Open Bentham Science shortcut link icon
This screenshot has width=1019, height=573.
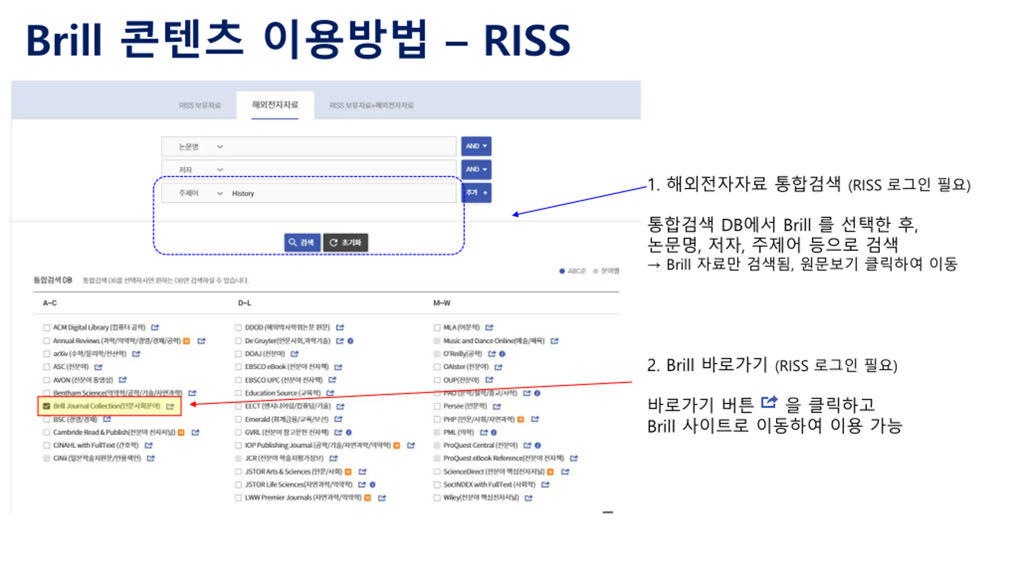192,393
